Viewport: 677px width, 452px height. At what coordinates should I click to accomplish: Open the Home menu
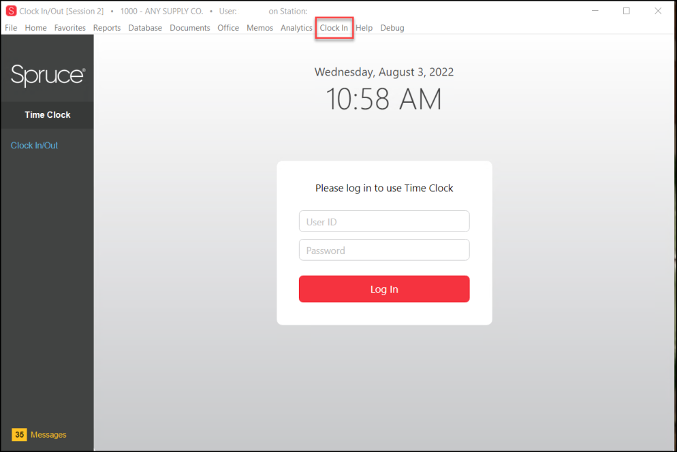tap(36, 28)
